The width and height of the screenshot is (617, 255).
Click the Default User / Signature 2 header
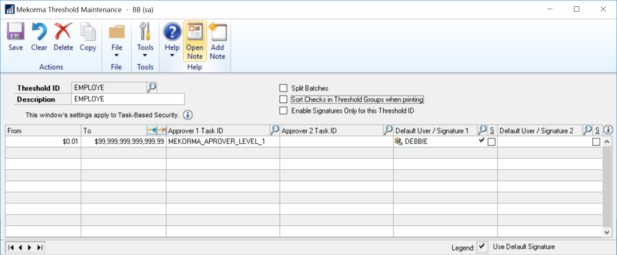540,130
